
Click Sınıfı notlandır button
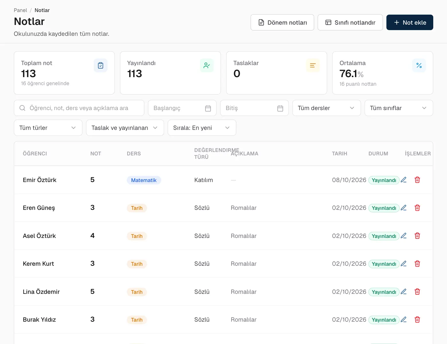[350, 22]
